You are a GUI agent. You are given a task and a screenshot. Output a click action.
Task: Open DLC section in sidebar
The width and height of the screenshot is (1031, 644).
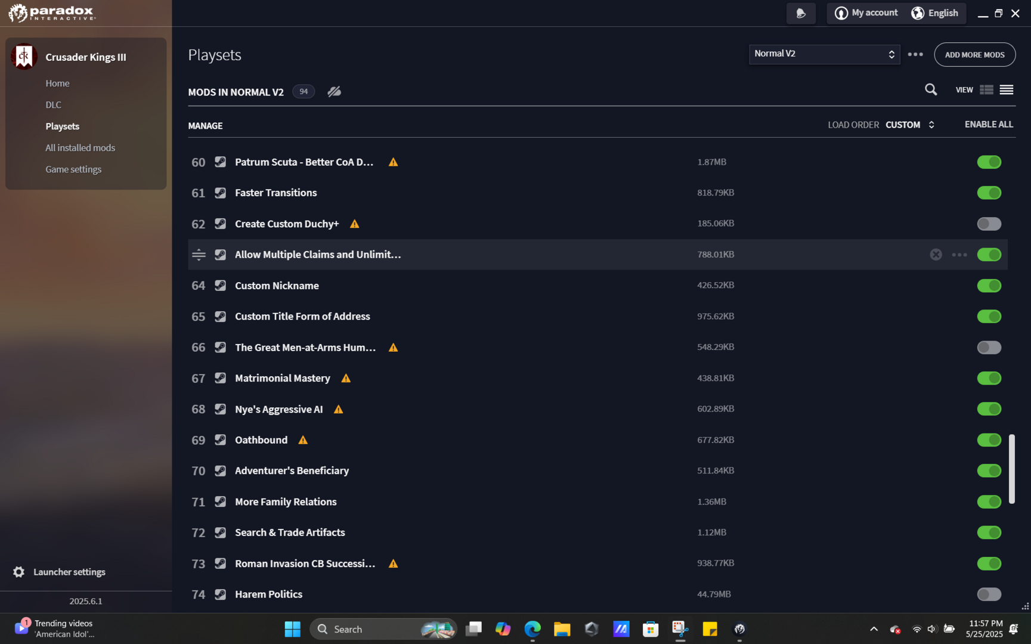pos(53,105)
